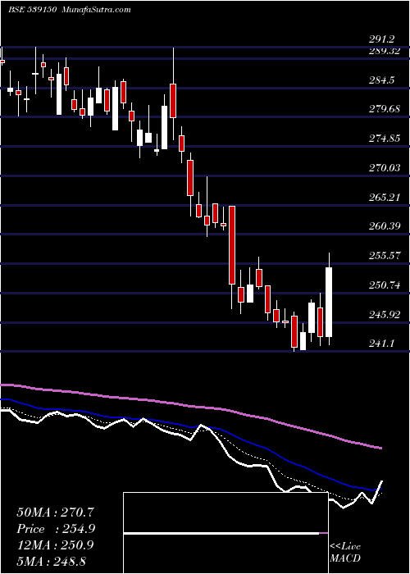
Task: Click the 5MA : 248.8 readout
Action: (51, 561)
